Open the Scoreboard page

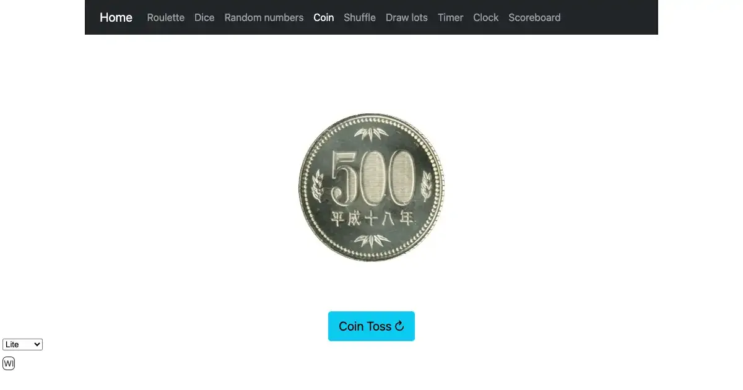(534, 17)
